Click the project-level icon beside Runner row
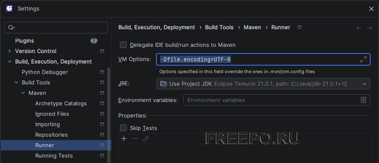 (x=102, y=145)
